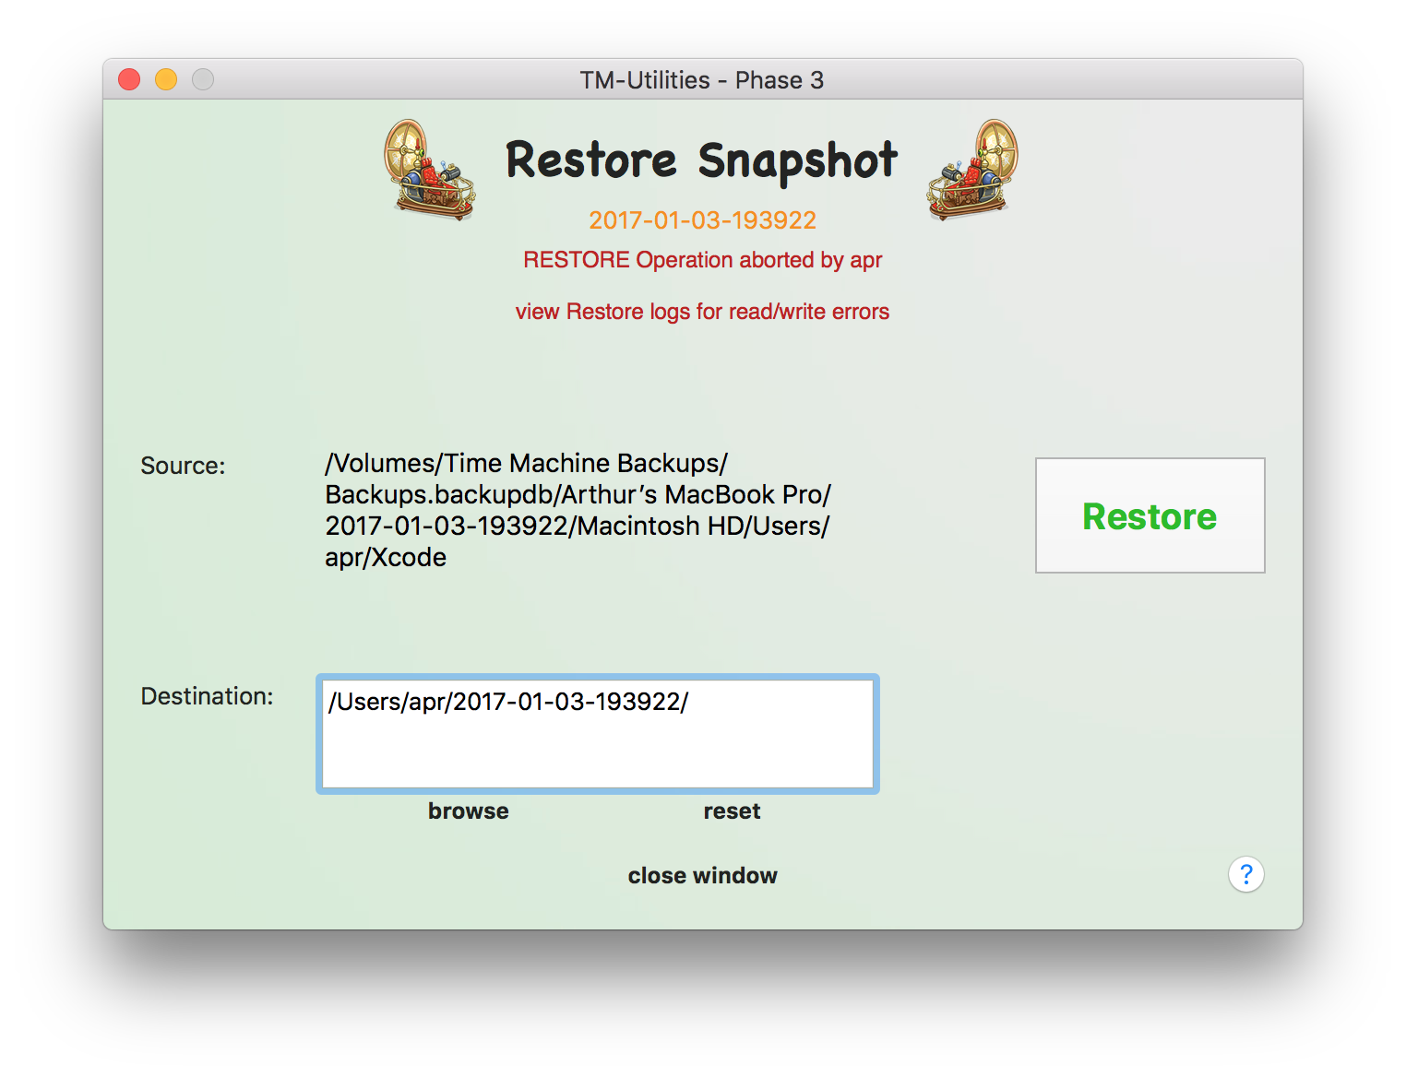Open the help question mark button
The height and width of the screenshot is (1077, 1406).
point(1245,874)
